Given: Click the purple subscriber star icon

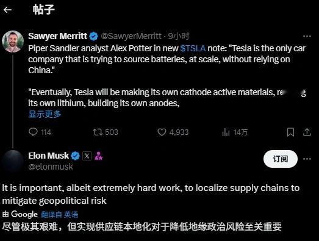Looking at the screenshot, I should [x=99, y=156].
